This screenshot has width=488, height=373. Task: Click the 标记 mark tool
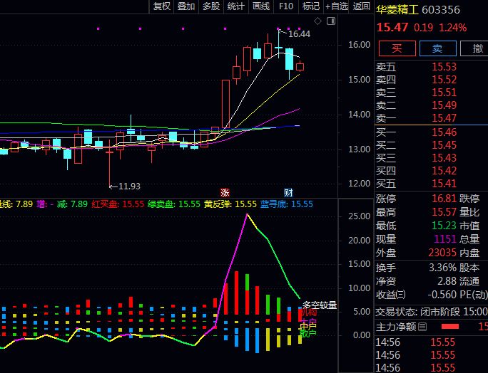(311, 6)
